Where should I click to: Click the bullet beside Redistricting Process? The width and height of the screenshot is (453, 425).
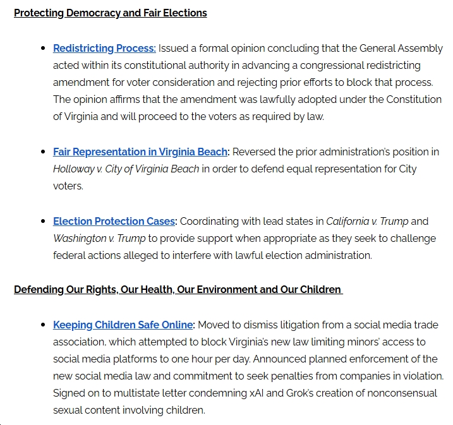tap(43, 49)
